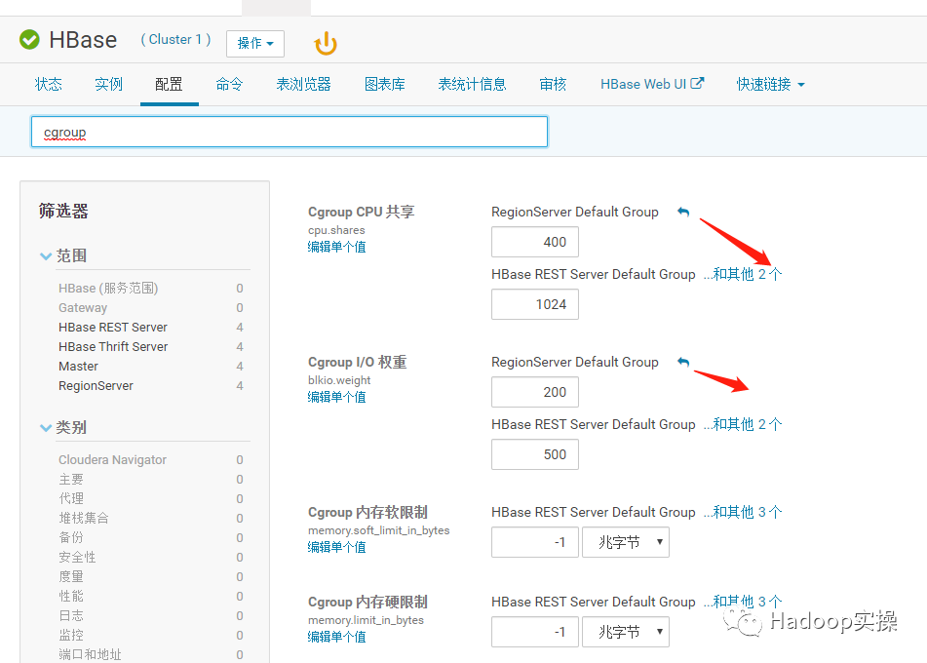Viewport: 927px width, 663px height.
Task: Filter by 堆栈集合 category
Action: pos(84,519)
